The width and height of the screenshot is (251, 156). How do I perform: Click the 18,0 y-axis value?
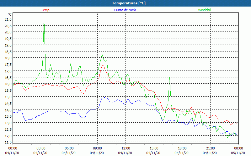coord(8,58)
